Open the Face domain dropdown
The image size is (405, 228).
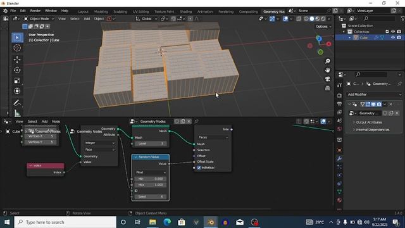pos(99,149)
